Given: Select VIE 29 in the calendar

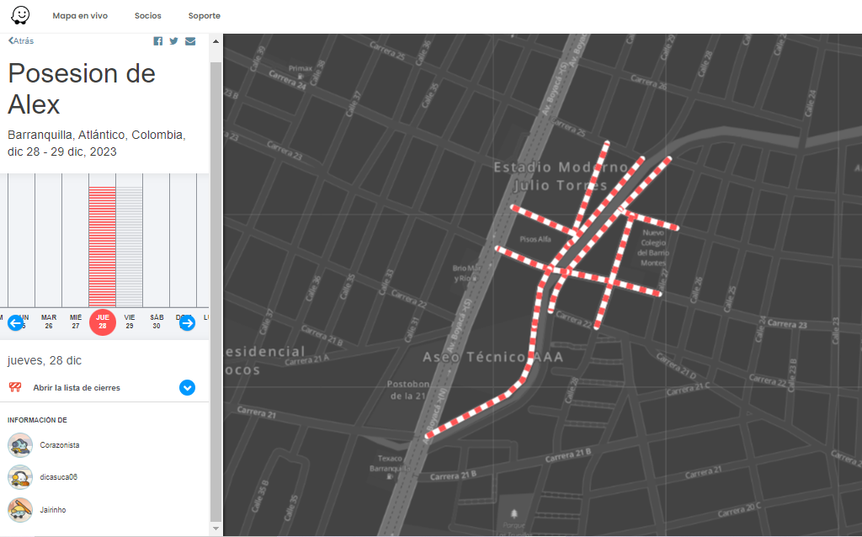Looking at the screenshot, I should click(x=129, y=322).
